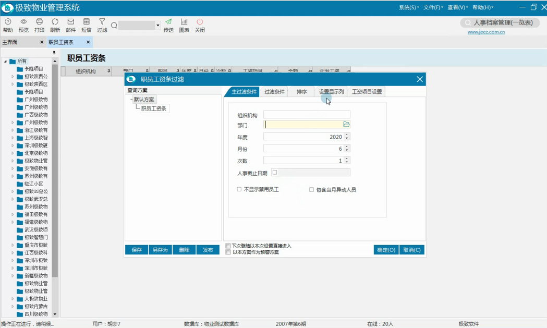Confirm the filter with 确定(O) button
Viewport: 547px width, 328px height.
pos(385,250)
